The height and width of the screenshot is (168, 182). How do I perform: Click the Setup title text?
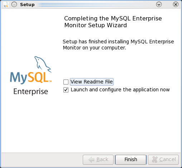(27, 5)
